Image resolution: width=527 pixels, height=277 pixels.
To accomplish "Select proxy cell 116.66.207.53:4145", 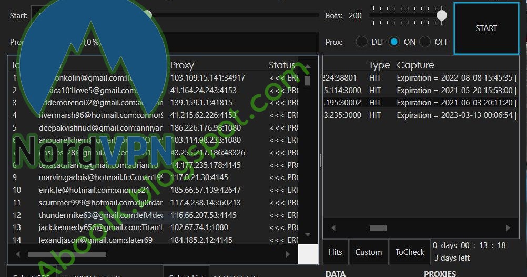I will pyautogui.click(x=204, y=215).
